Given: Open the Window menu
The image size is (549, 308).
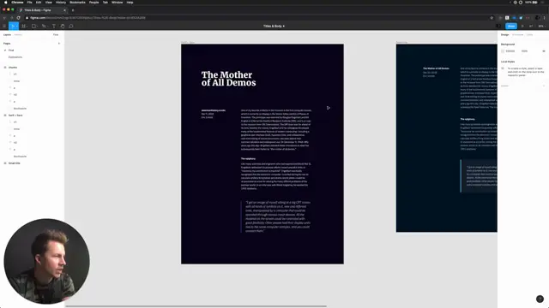Looking at the screenshot, I should [x=117, y=2].
